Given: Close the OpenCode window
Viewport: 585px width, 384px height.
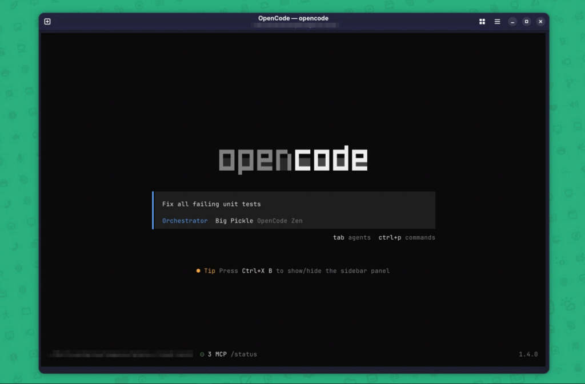Looking at the screenshot, I should click(x=540, y=22).
